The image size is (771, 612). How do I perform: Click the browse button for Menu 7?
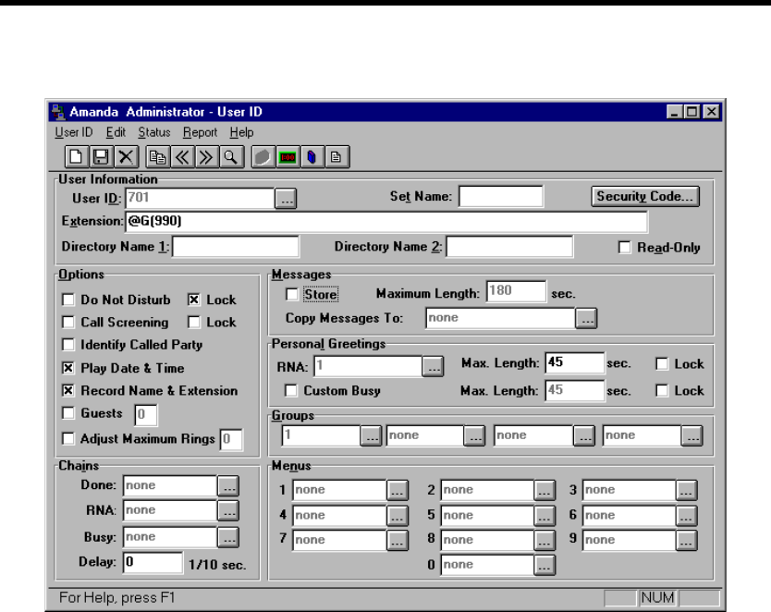click(x=398, y=540)
